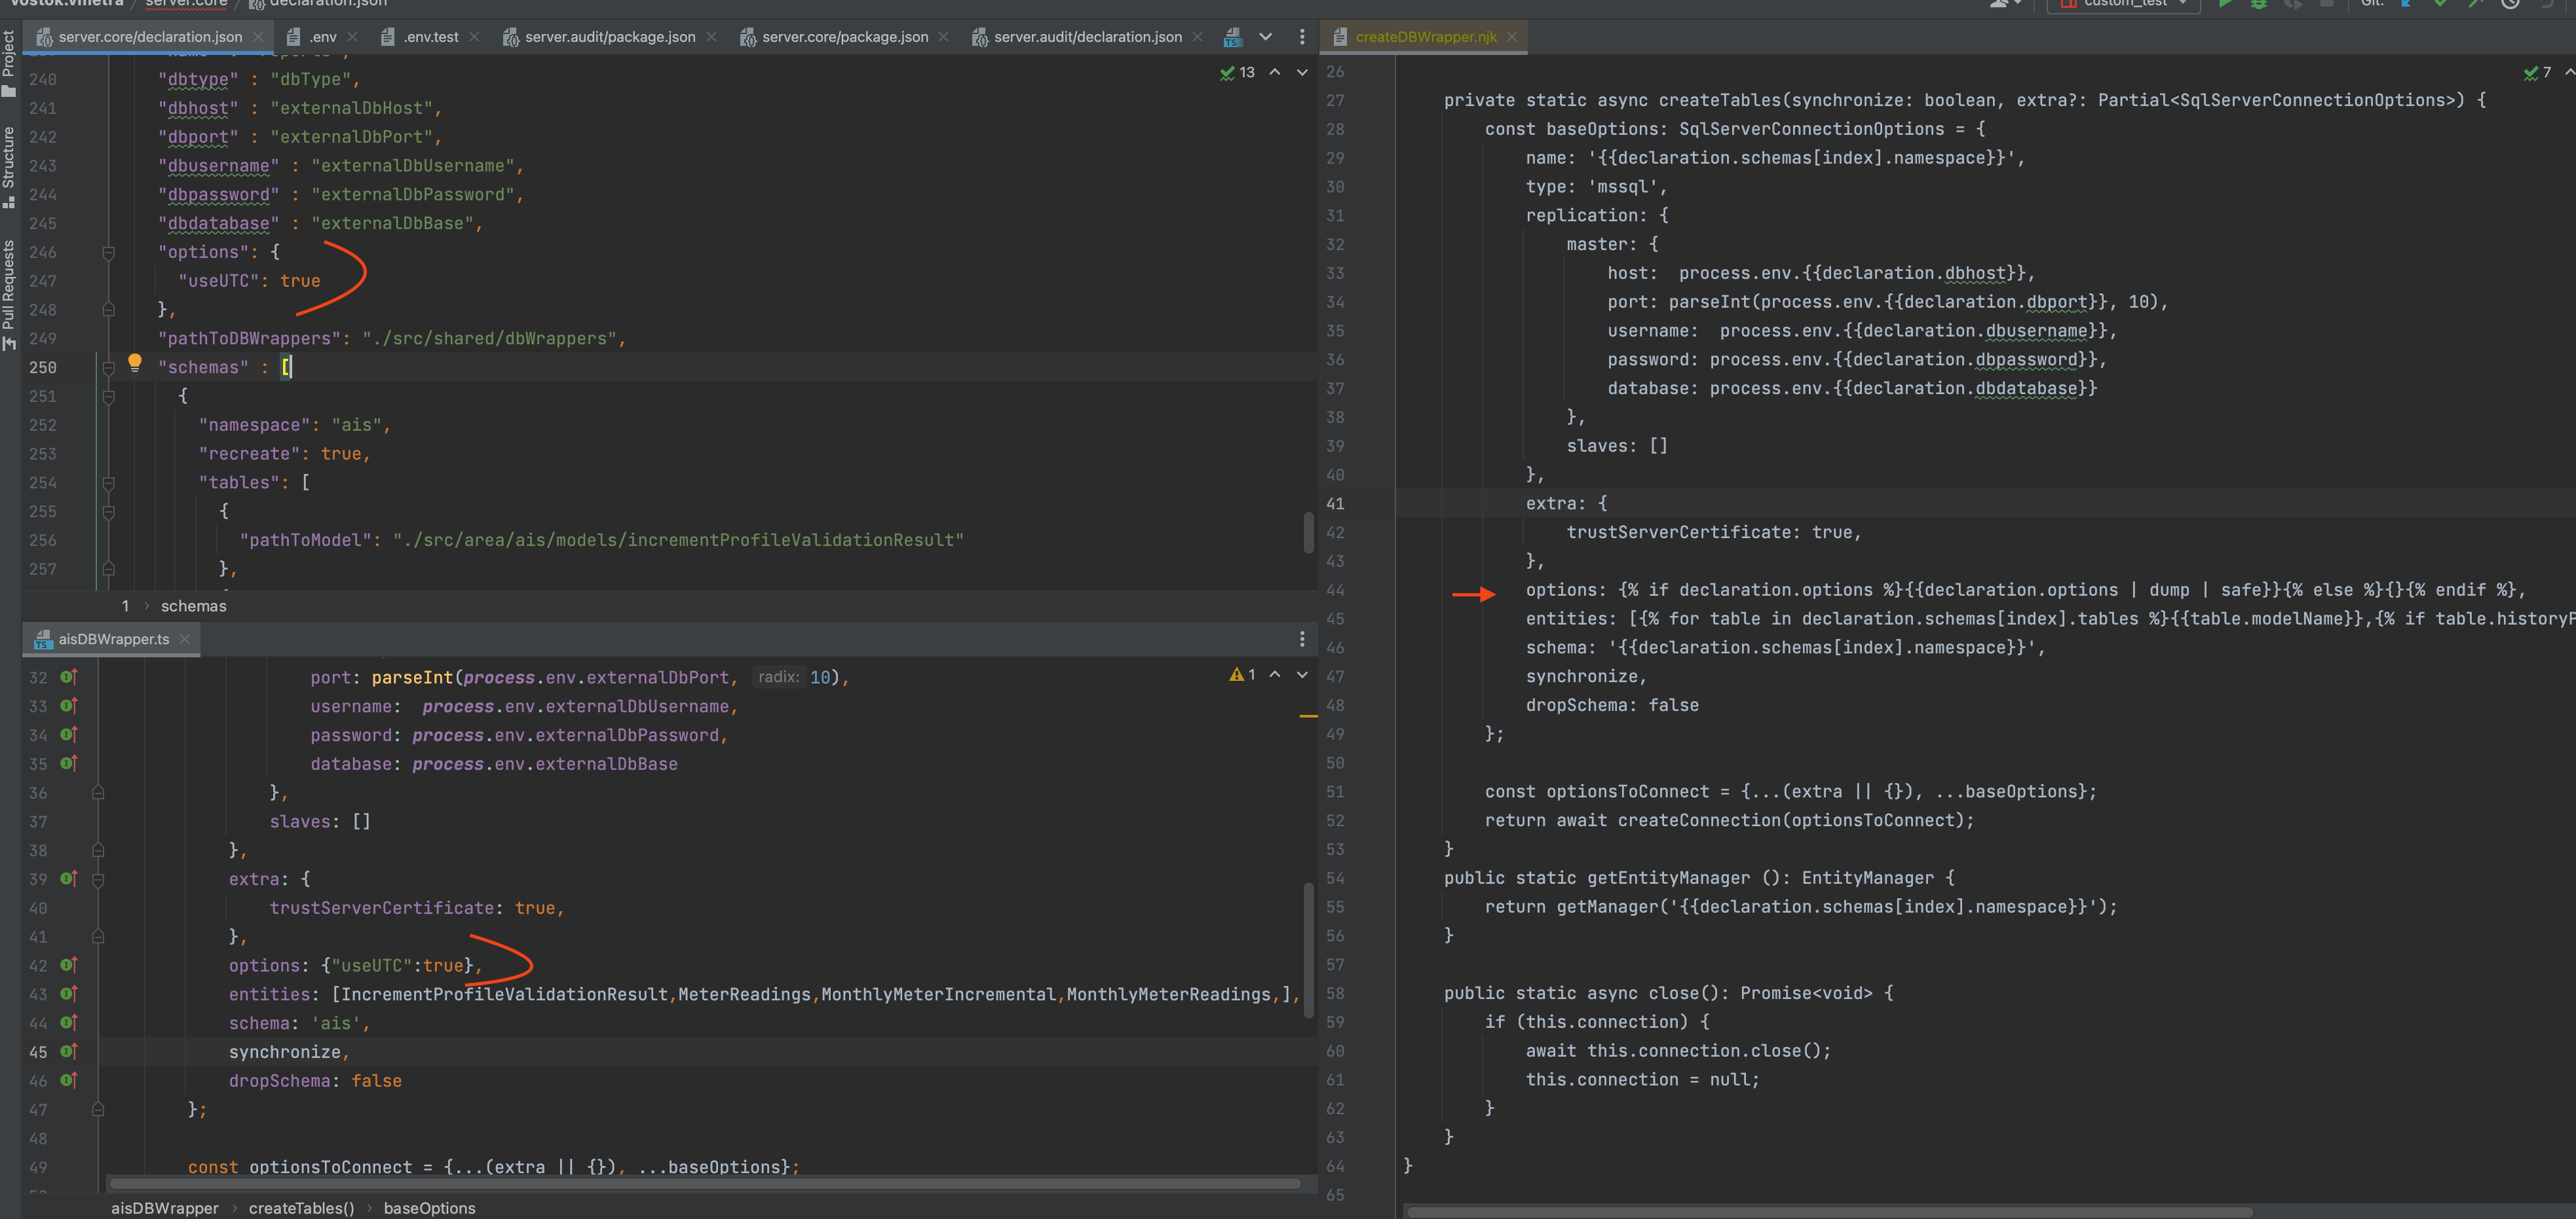Screen dimensions: 2576x1219
Task: Toggle fold marker at line 36 in aisDBWrapper.ts
Action: click(x=98, y=792)
